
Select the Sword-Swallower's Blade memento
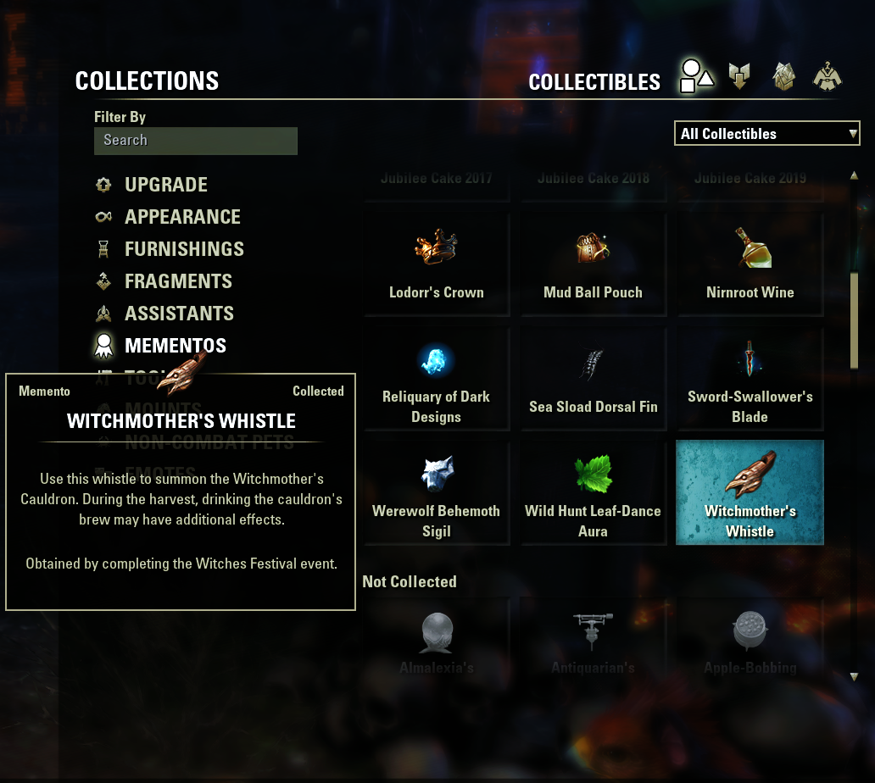point(750,379)
